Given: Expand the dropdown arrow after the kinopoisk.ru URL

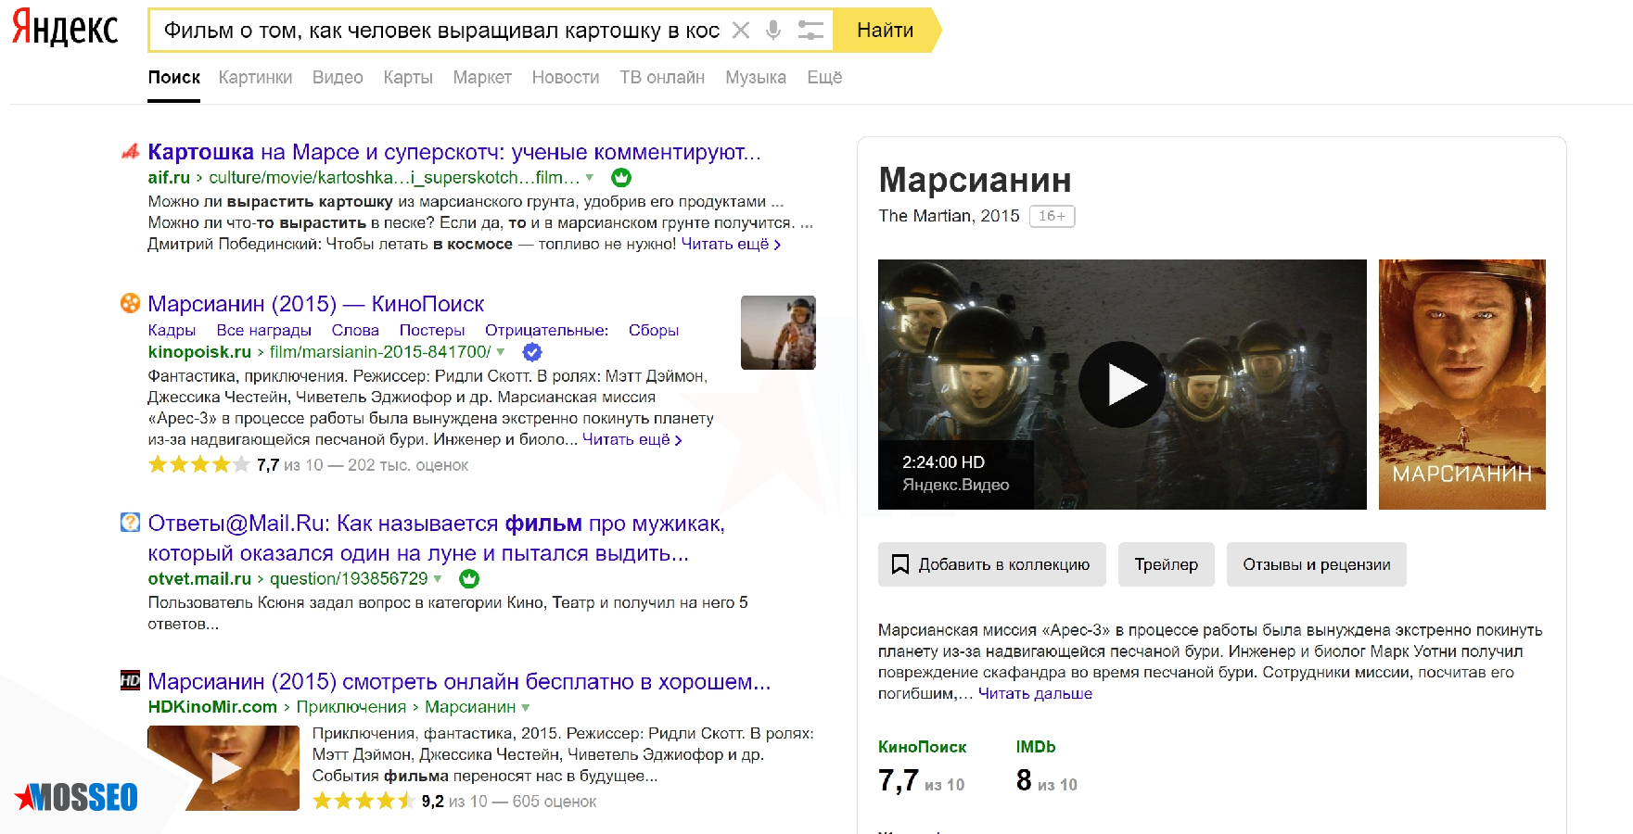Looking at the screenshot, I should coord(499,353).
